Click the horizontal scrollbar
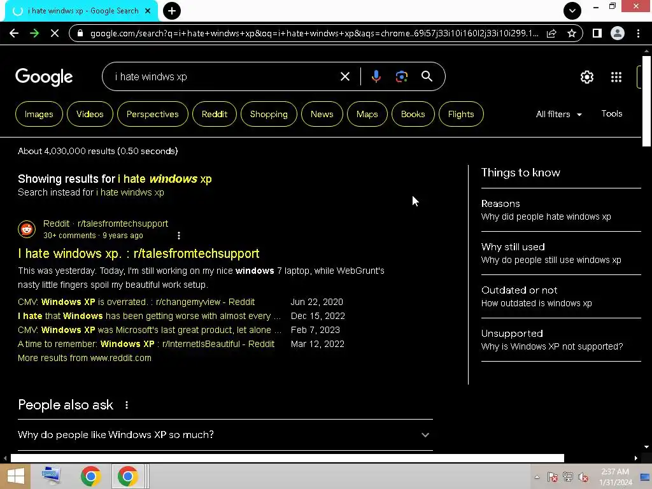The image size is (652, 489). click(x=287, y=458)
